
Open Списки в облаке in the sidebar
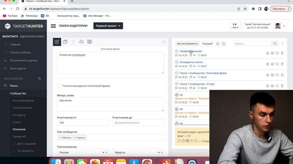pos(20,52)
